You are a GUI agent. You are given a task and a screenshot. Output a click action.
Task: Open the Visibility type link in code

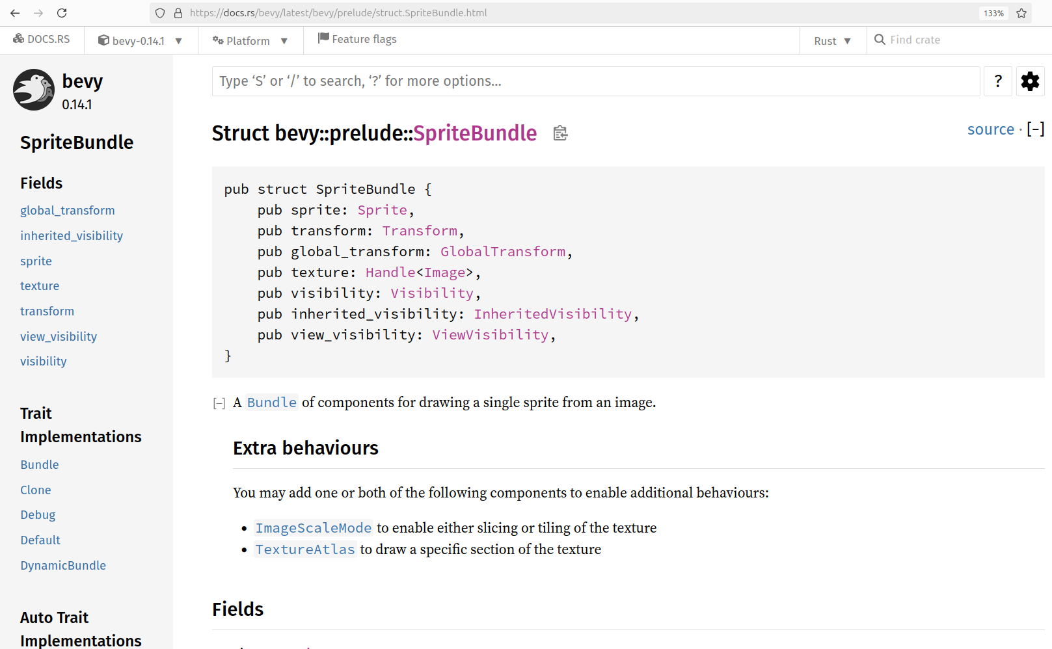point(432,293)
